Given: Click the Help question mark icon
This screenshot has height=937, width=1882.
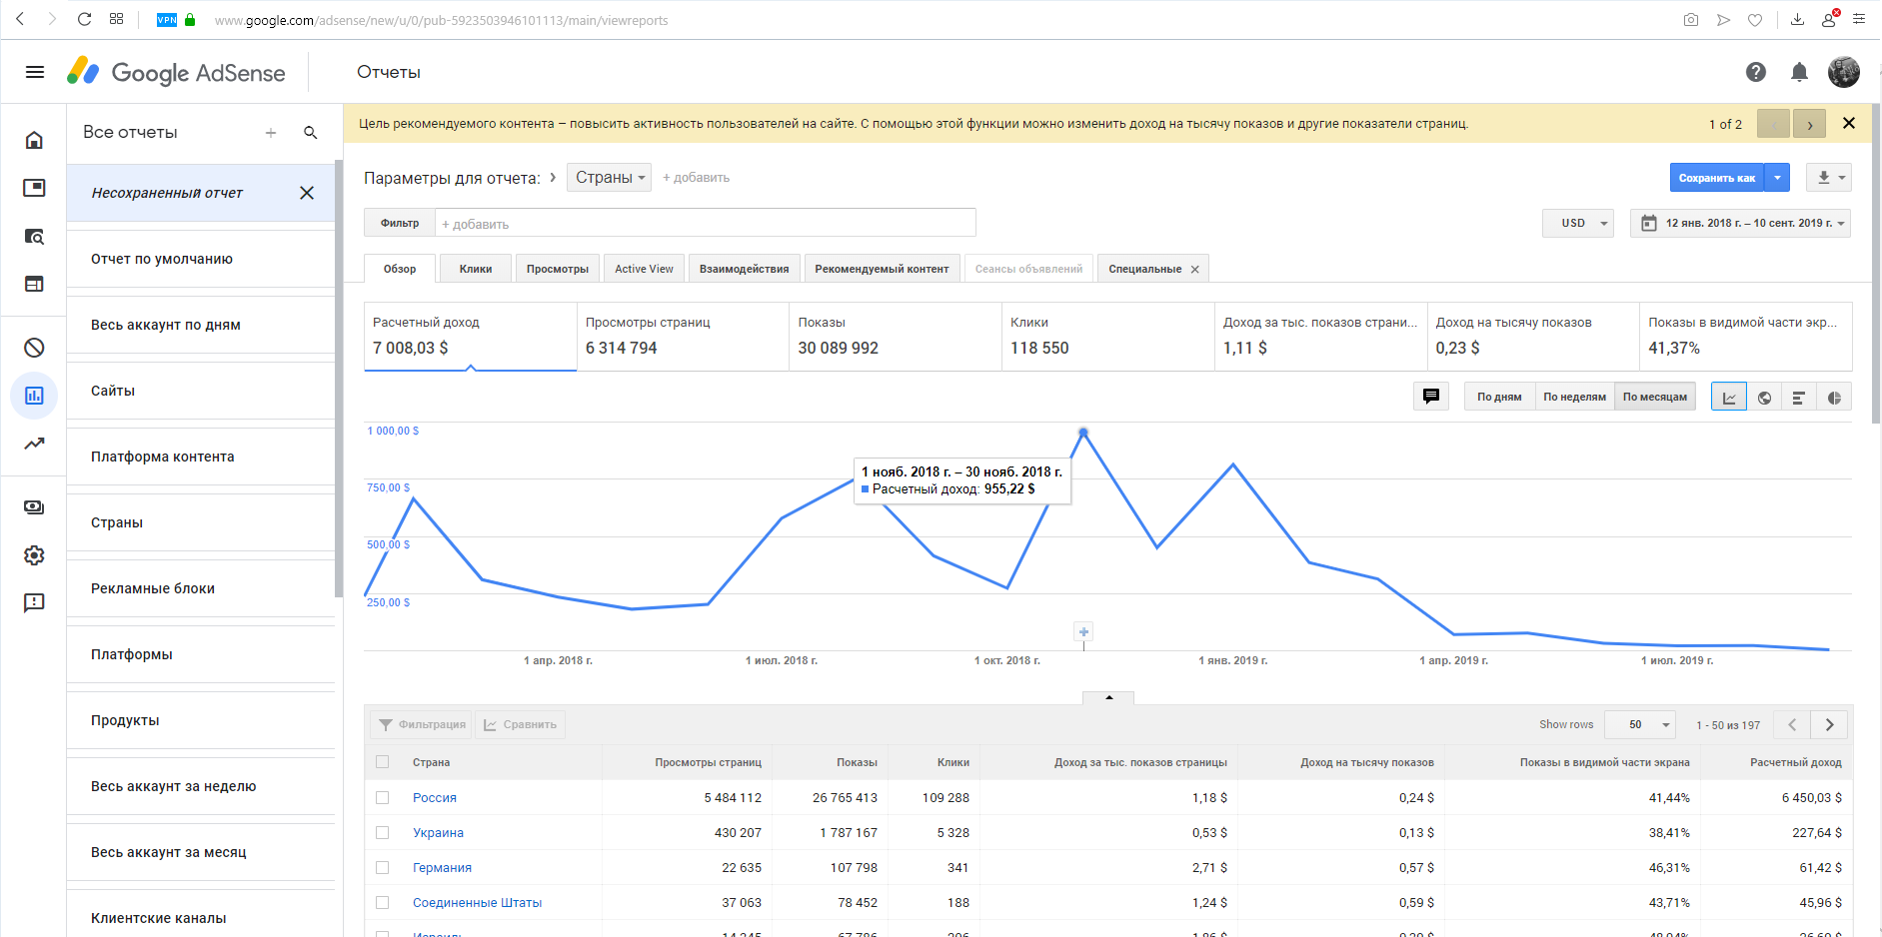Looking at the screenshot, I should tap(1756, 72).
